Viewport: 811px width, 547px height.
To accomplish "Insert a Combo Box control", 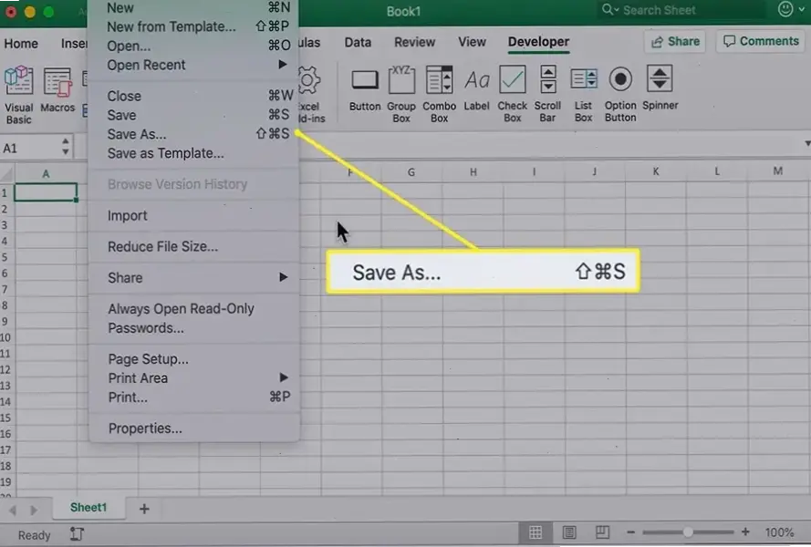I will point(439,94).
